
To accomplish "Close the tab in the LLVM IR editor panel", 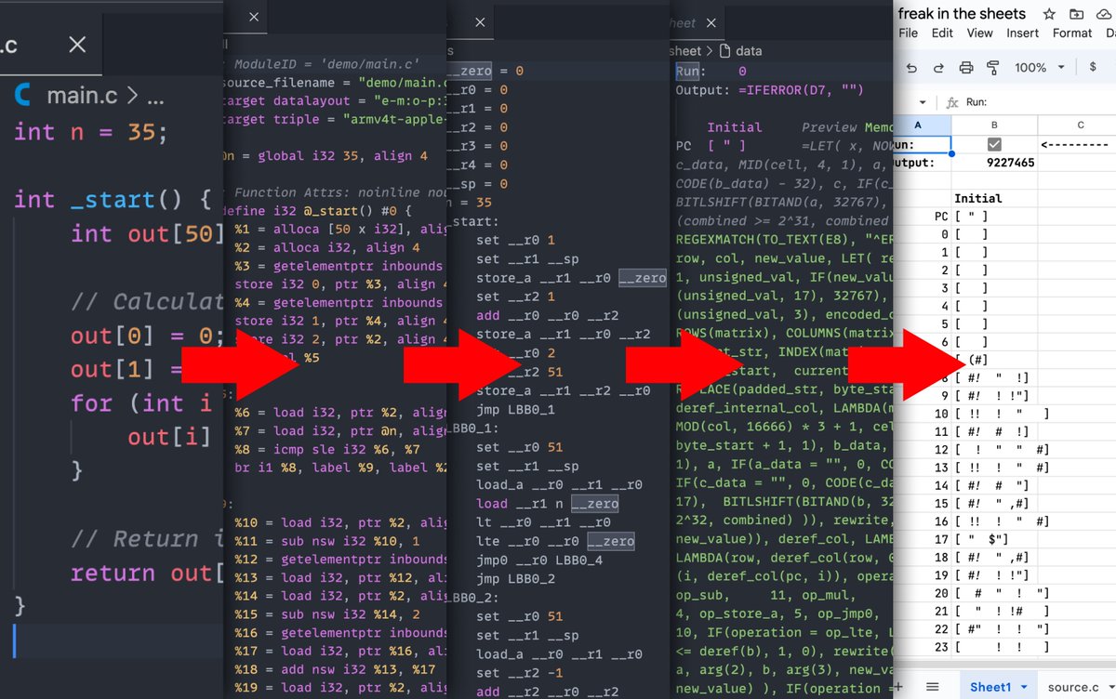I will [252, 17].
